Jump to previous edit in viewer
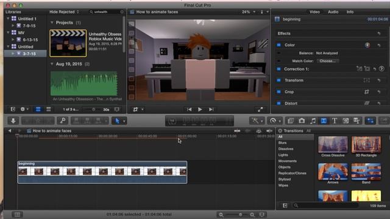Image resolution: width=390 pixels, height=219 pixels. coord(190,109)
